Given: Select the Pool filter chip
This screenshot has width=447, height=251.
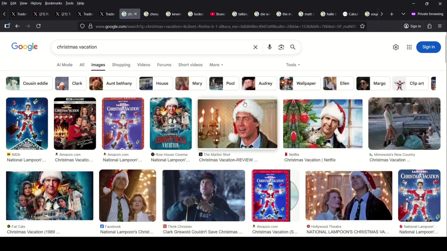Looking at the screenshot, I should tap(224, 83).
